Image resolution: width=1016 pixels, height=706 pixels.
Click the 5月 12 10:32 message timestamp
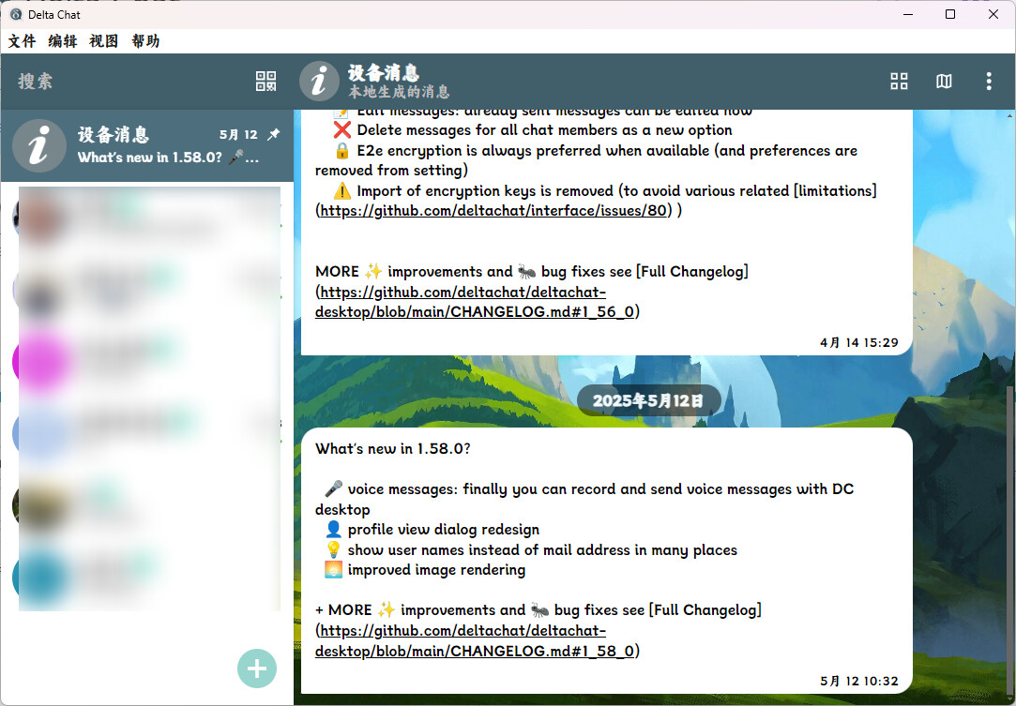point(859,682)
